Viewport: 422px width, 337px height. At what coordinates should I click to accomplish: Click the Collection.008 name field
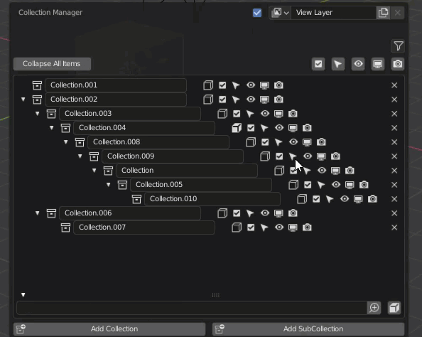click(158, 142)
